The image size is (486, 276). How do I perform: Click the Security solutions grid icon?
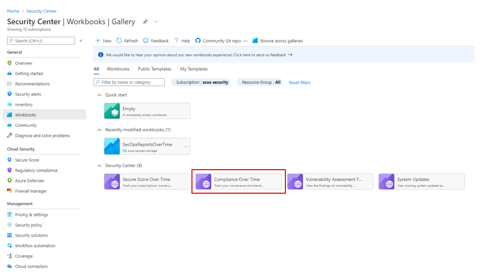[10, 235]
